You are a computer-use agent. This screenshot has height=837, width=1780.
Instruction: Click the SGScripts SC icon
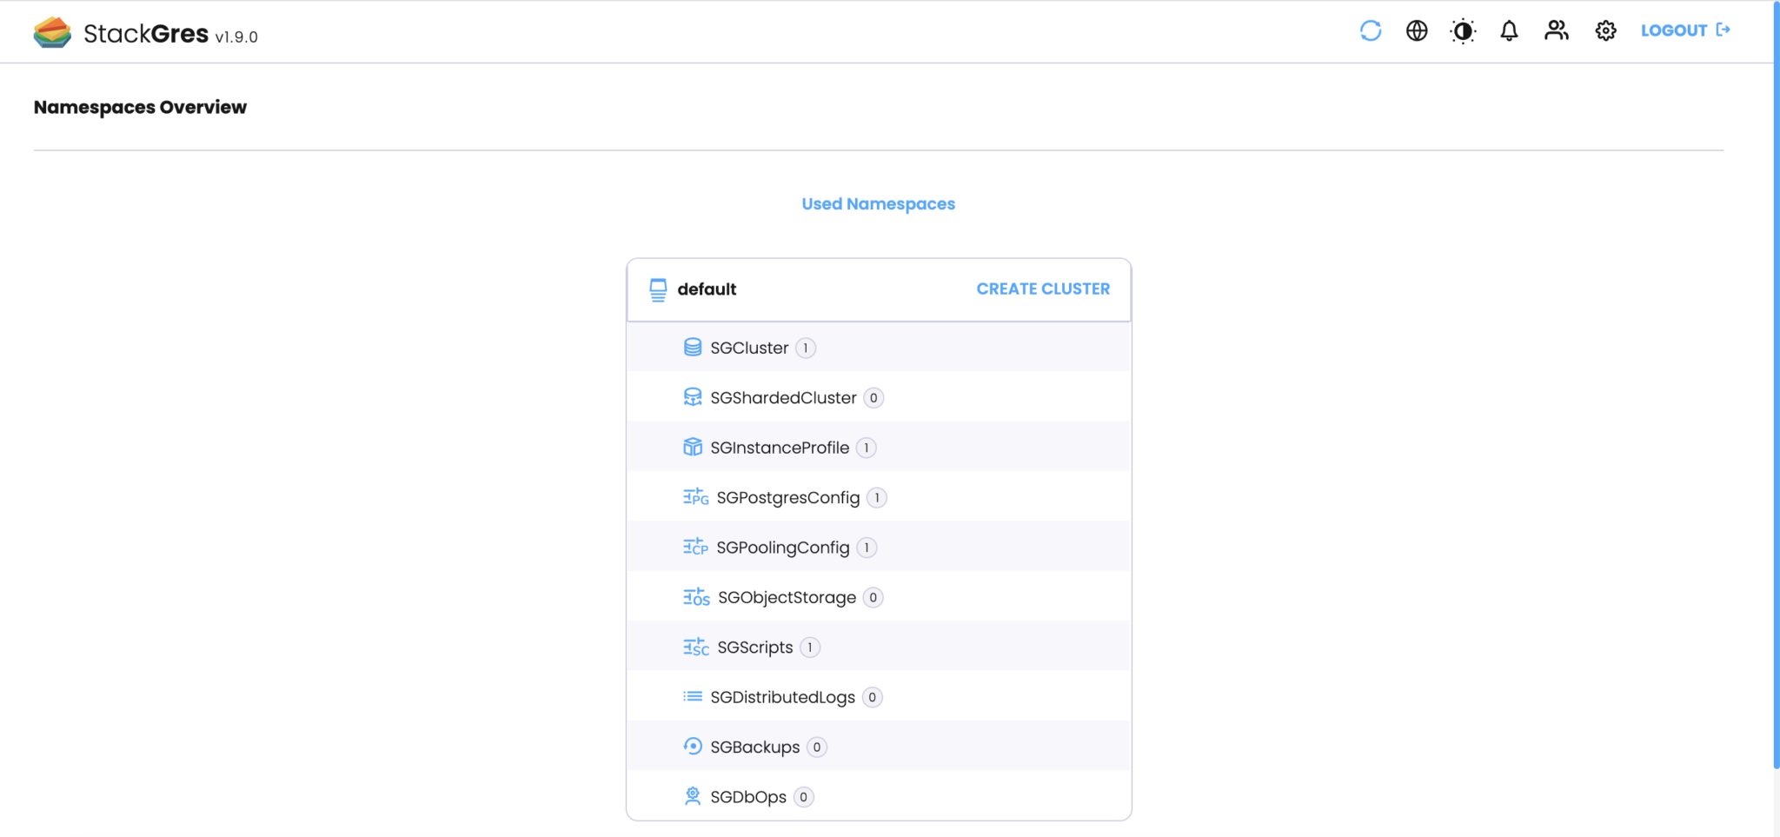(x=696, y=647)
